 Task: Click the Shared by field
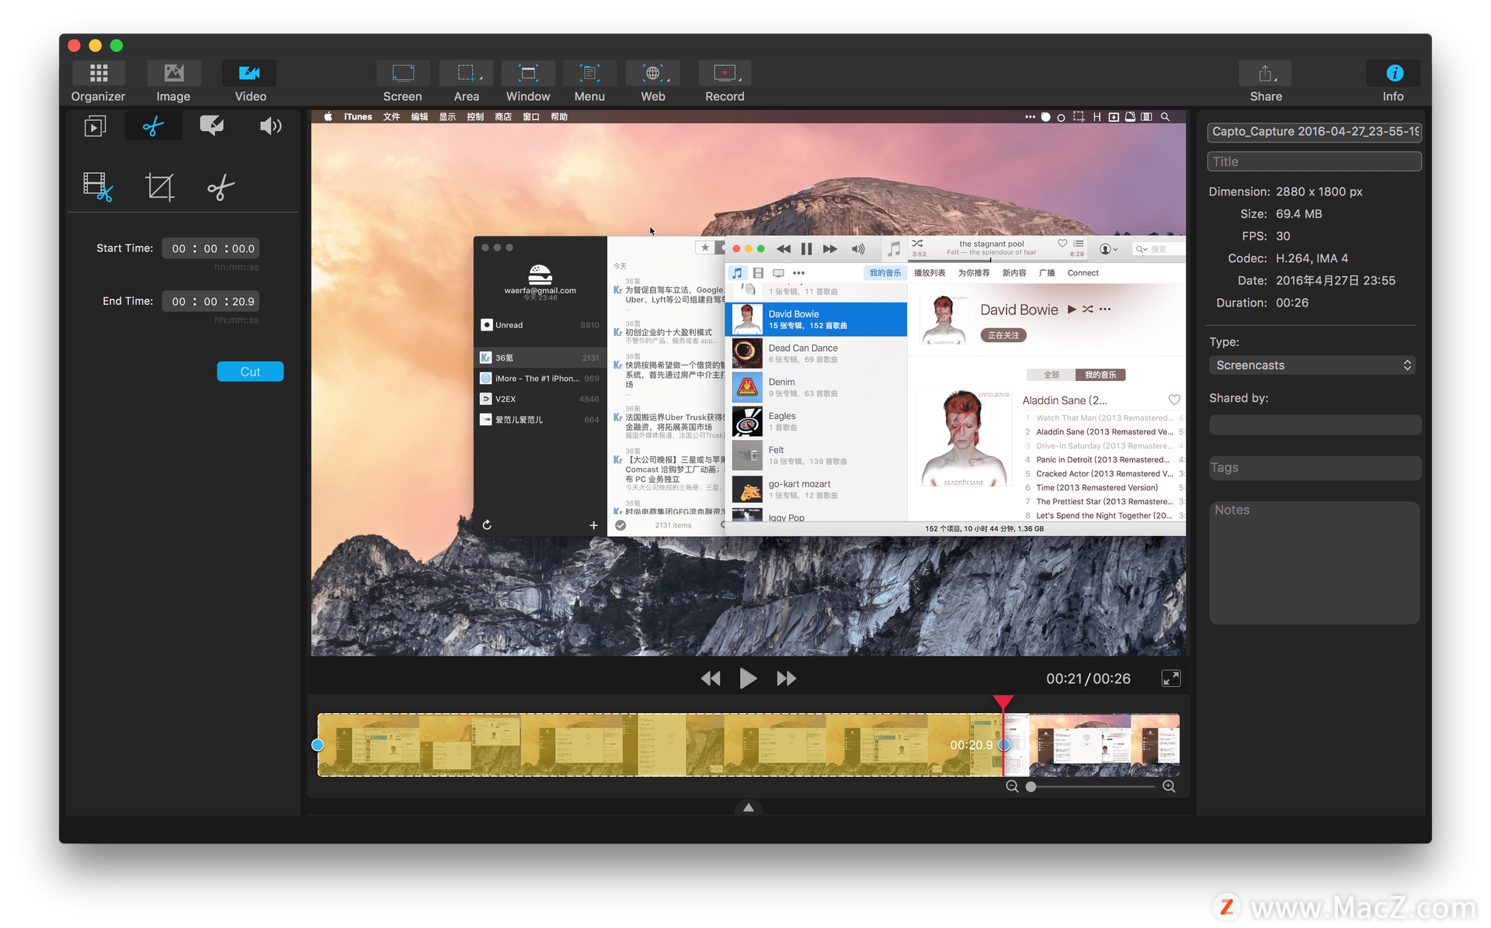pyautogui.click(x=1315, y=424)
